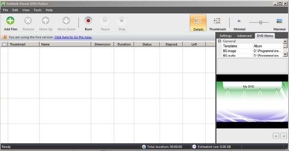This screenshot has width=289, height=151.
Task: Switch to Details view
Action: 198,23
